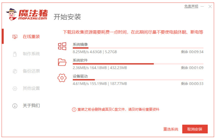Minimize the installer window
This screenshot has height=139, width=216.
click(x=202, y=7)
